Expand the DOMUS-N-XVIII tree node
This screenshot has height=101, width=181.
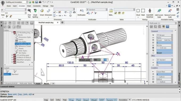click(12, 58)
